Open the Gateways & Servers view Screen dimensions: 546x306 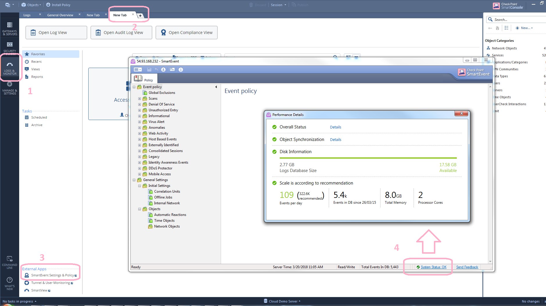pyautogui.click(x=10, y=29)
